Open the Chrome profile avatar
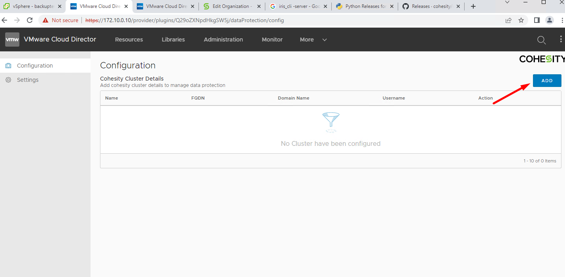Image resolution: width=565 pixels, height=277 pixels. point(550,20)
